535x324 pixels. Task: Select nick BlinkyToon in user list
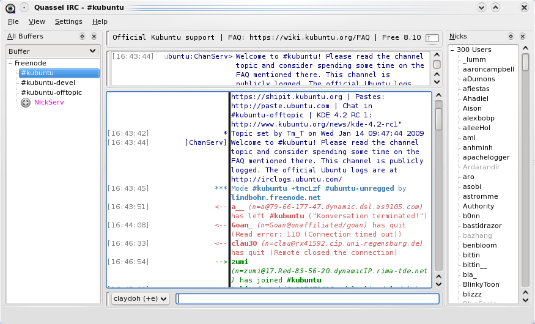(x=481, y=285)
